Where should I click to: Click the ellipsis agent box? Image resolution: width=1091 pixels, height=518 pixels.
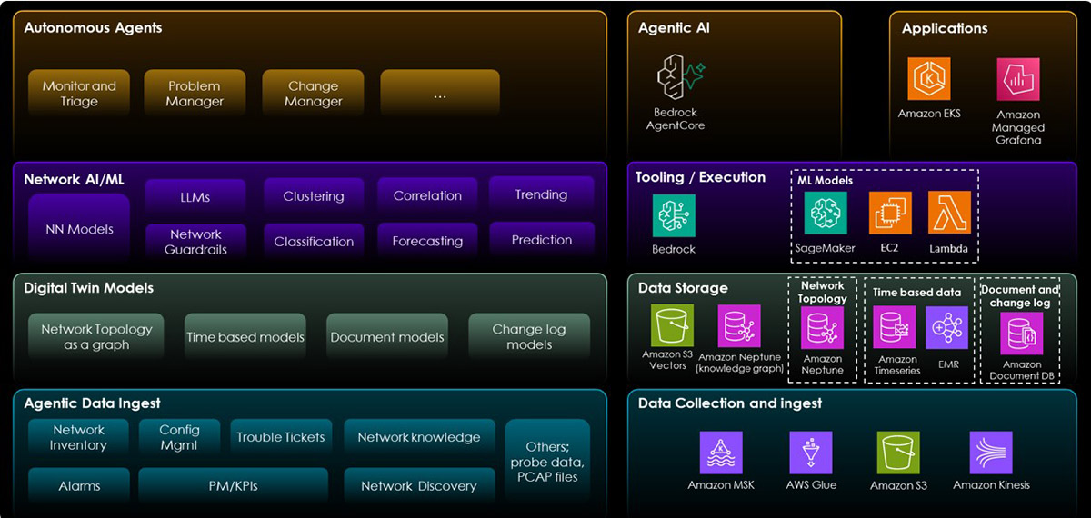[440, 94]
